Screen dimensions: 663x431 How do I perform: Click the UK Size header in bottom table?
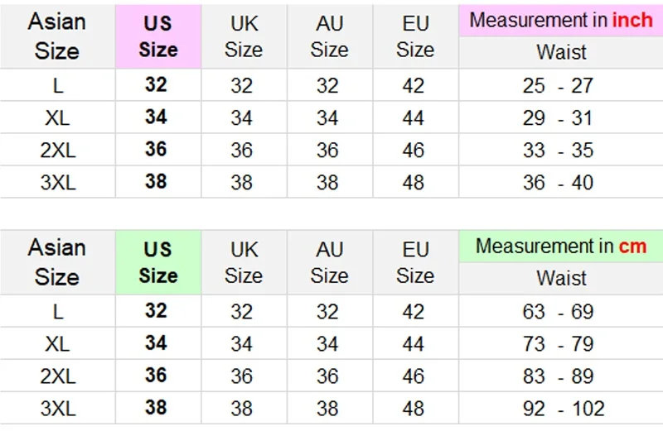pos(244,262)
